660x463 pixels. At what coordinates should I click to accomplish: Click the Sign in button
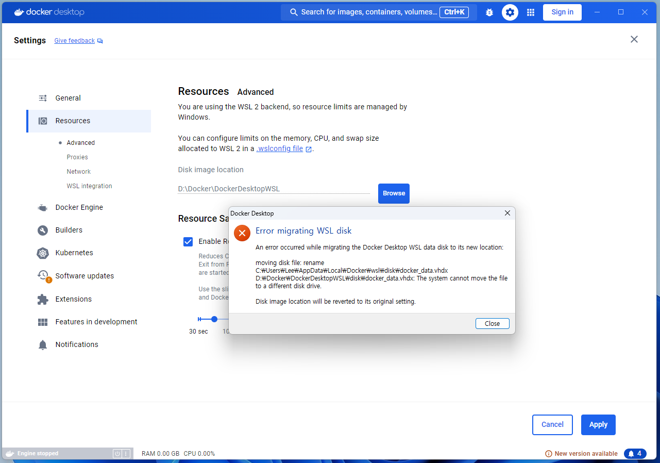(x=562, y=12)
